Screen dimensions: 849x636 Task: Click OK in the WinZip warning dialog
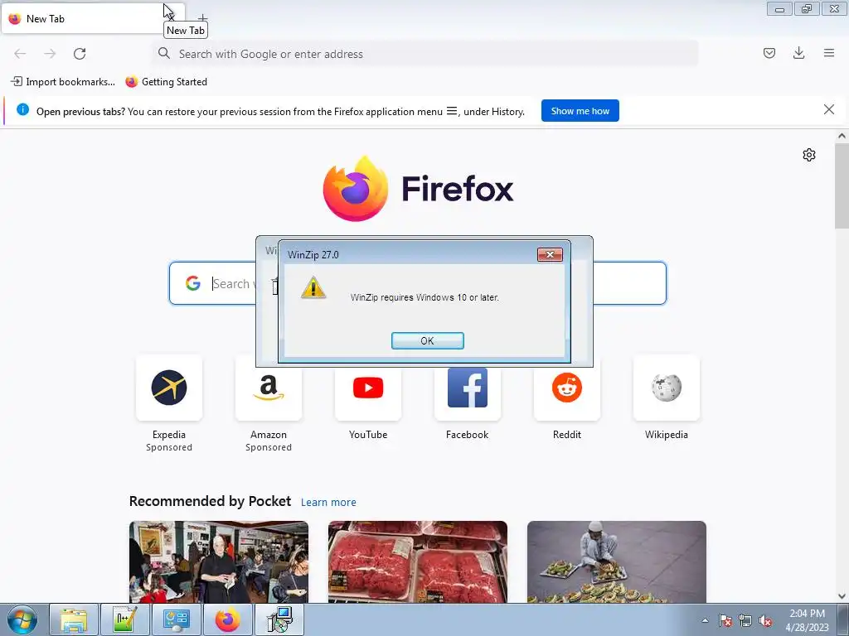(427, 340)
